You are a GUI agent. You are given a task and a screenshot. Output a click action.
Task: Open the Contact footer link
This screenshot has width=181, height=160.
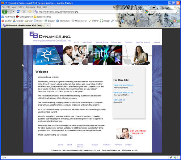click(x=128, y=145)
